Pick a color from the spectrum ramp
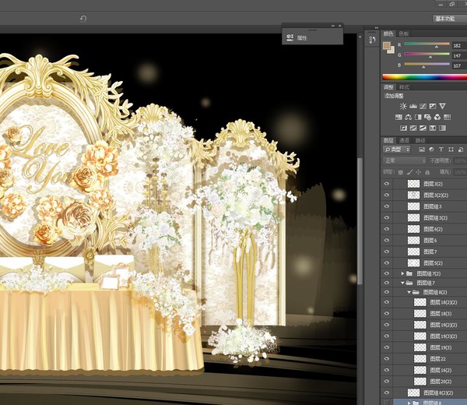Screen dimensions: 467x405 click(x=424, y=77)
